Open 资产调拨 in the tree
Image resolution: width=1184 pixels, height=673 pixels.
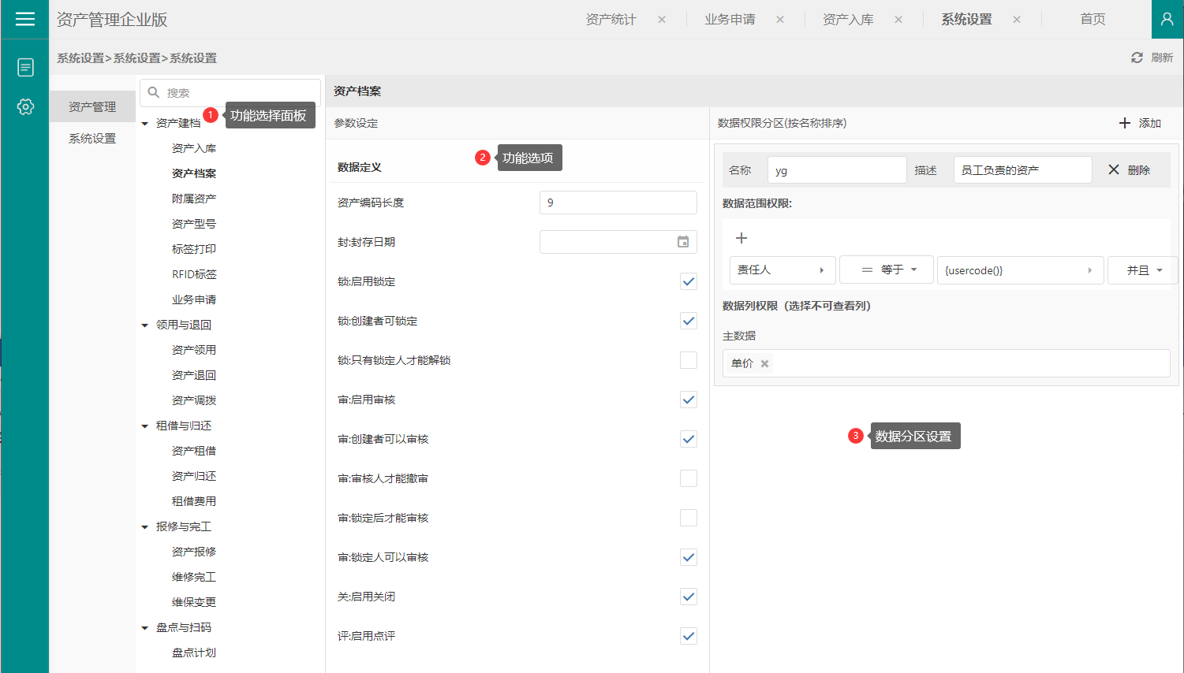194,400
